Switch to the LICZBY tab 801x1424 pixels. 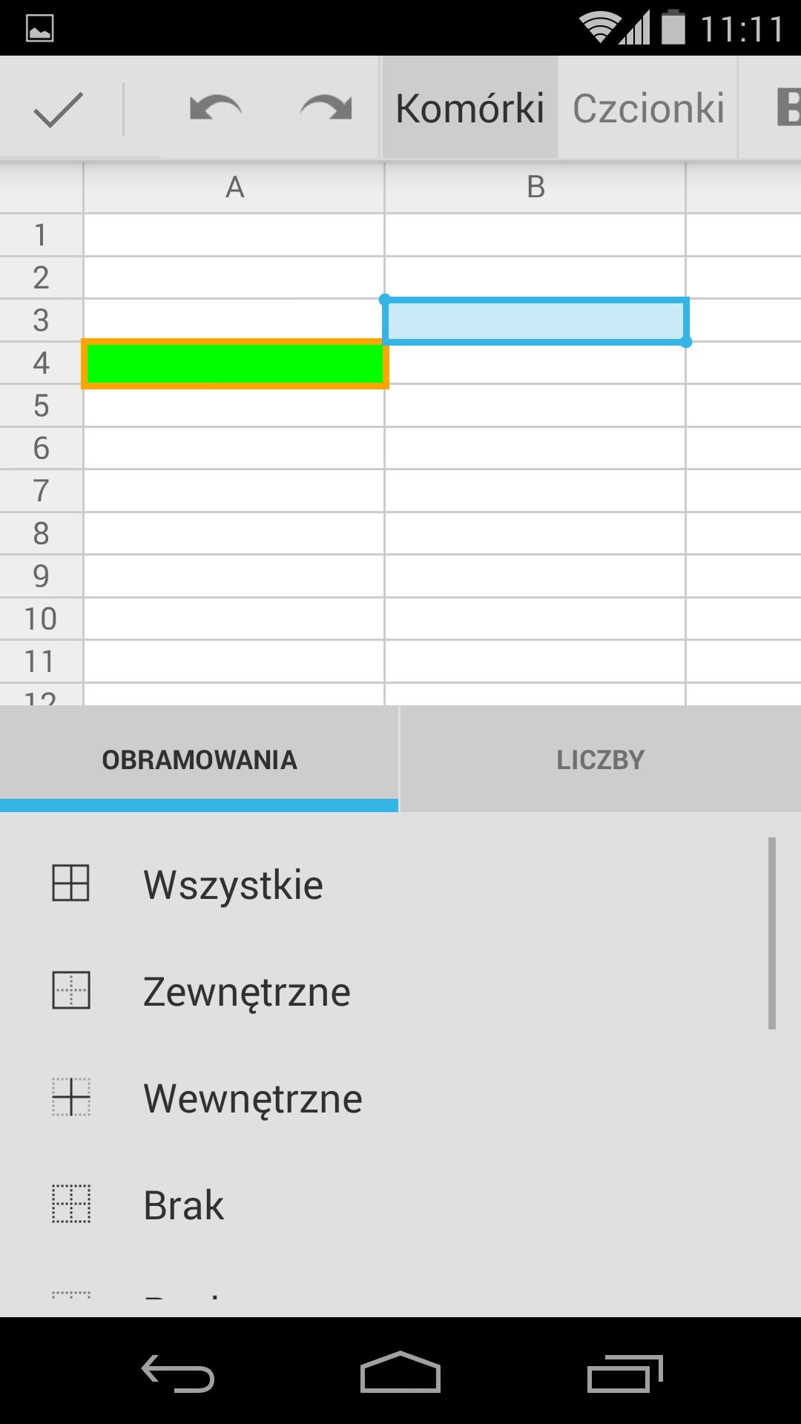pyautogui.click(x=601, y=759)
